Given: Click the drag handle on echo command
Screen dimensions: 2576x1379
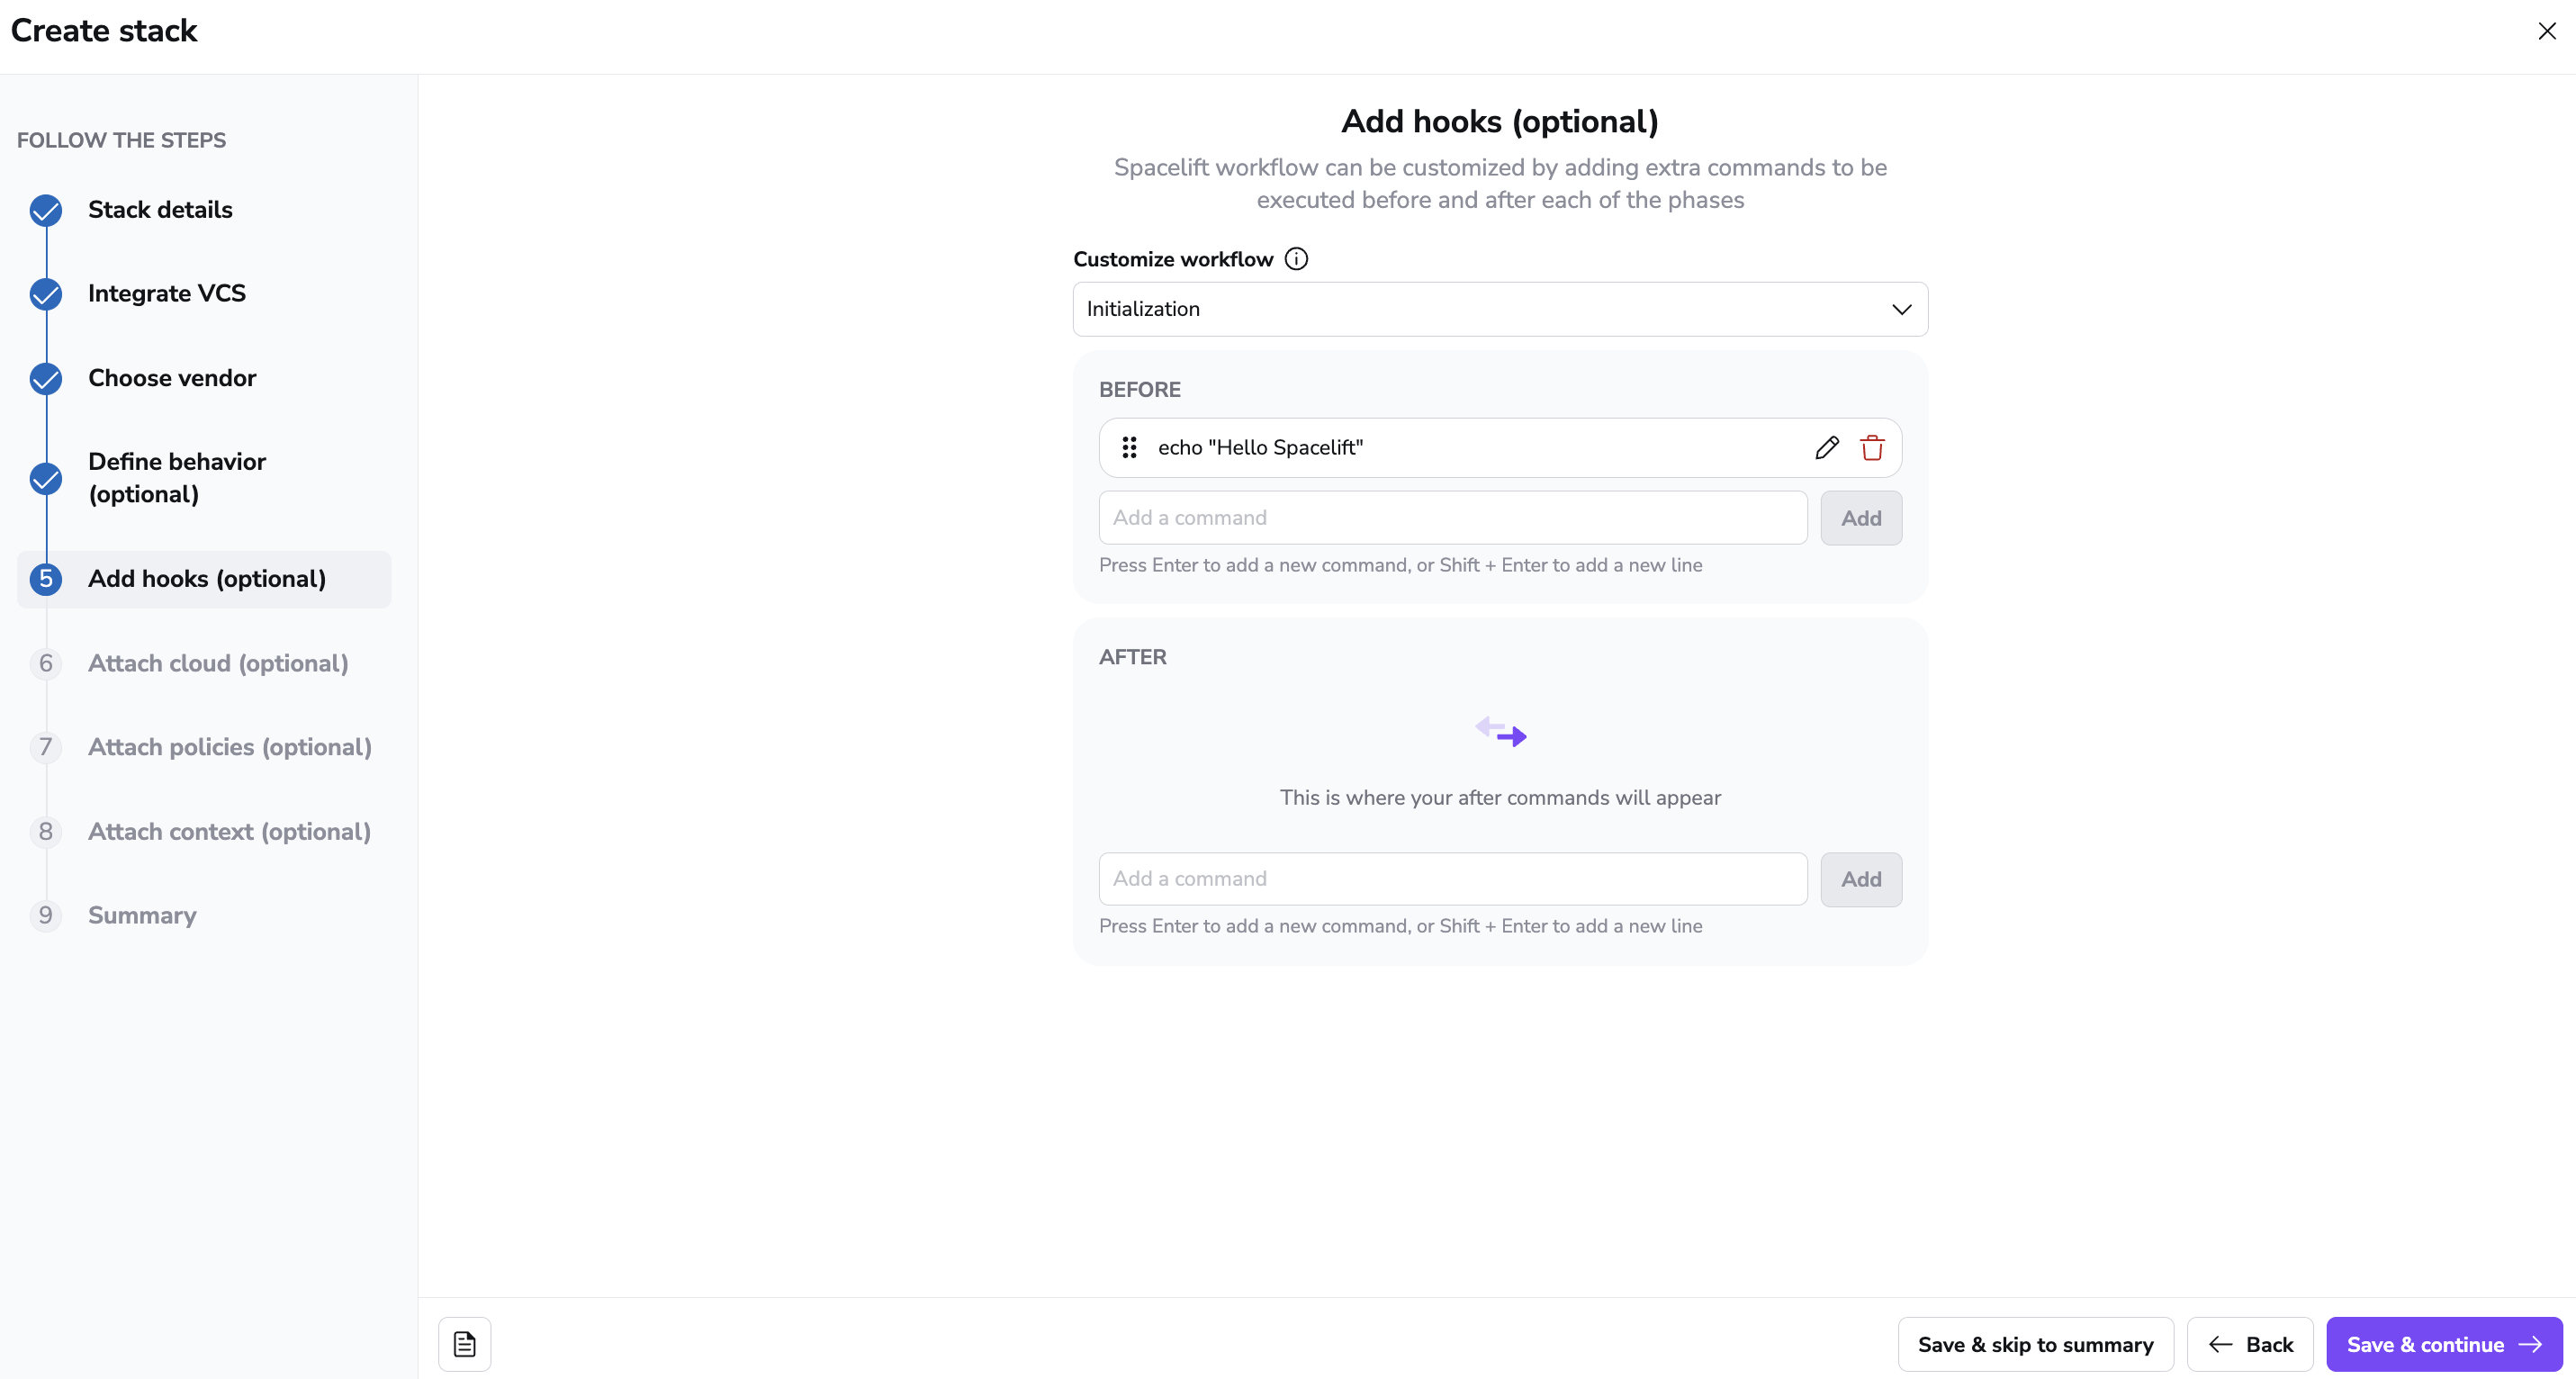Looking at the screenshot, I should (1129, 448).
